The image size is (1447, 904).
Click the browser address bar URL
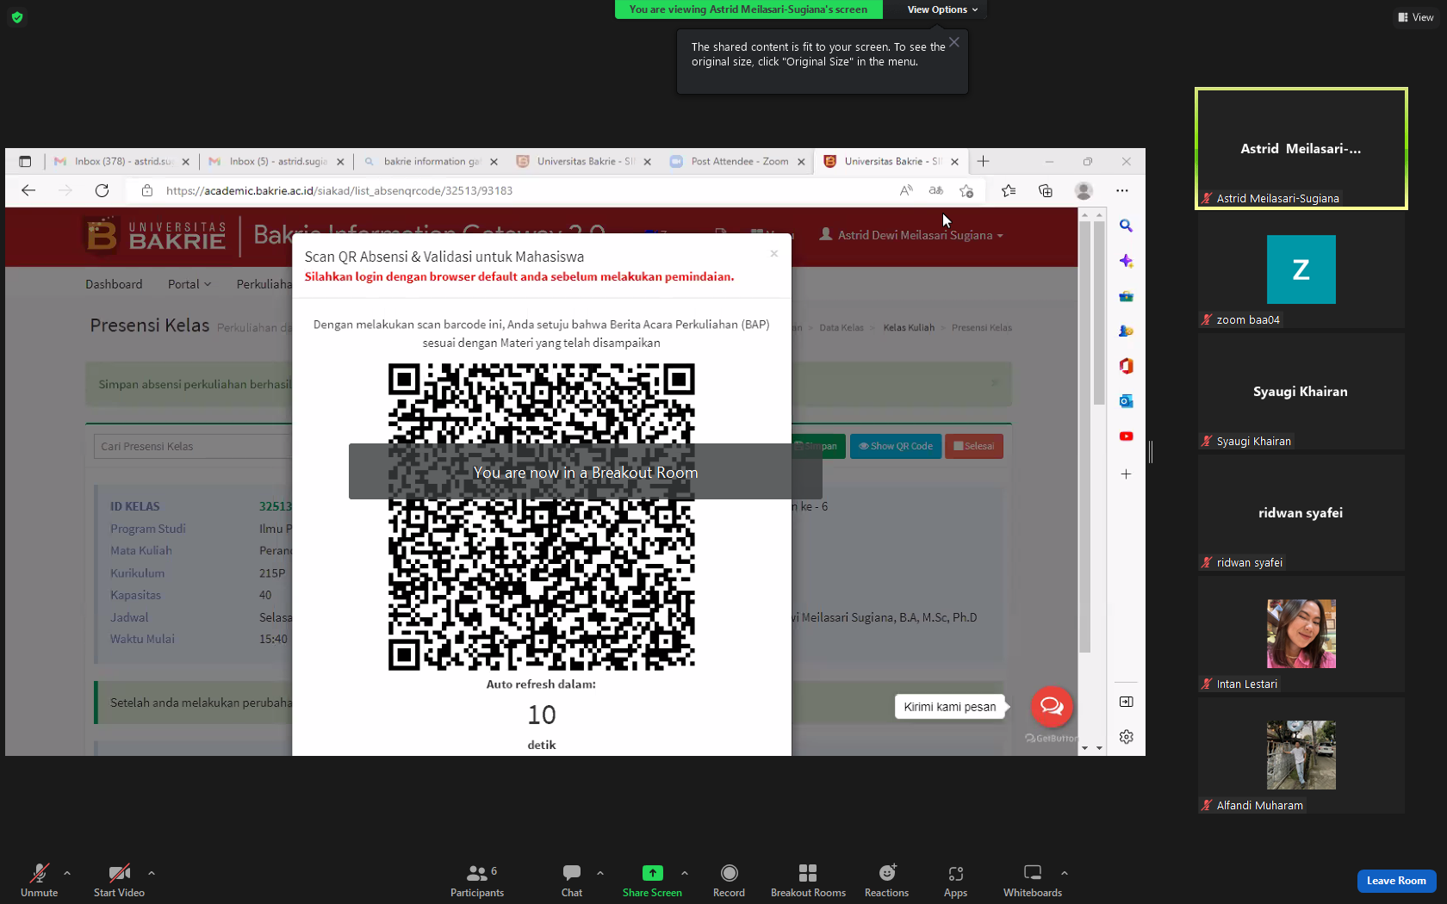click(339, 190)
